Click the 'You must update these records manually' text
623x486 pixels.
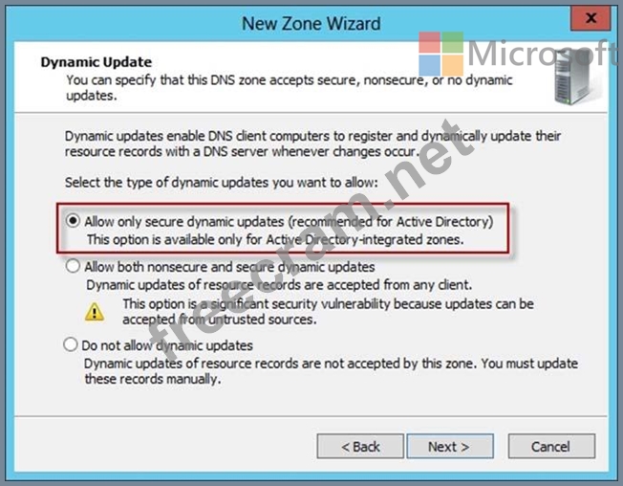click(x=331, y=371)
